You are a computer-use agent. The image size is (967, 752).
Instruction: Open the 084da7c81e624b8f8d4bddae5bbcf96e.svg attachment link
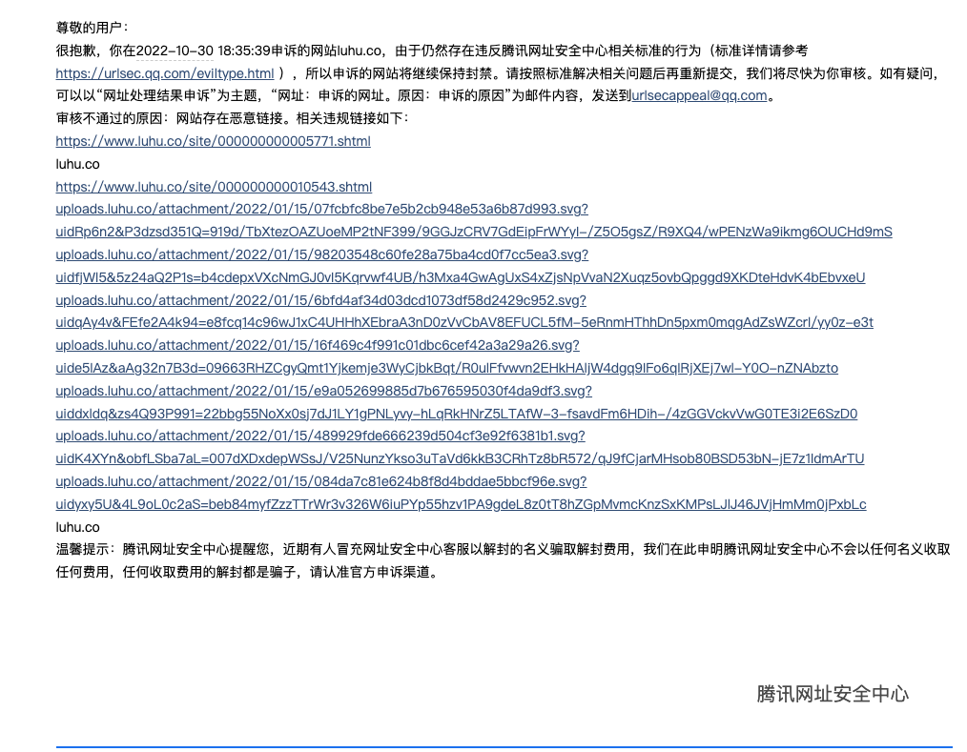coord(321,481)
